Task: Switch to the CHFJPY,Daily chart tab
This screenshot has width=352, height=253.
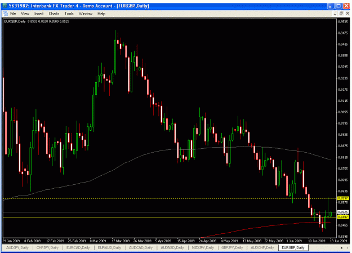Action: pyautogui.click(x=47, y=247)
